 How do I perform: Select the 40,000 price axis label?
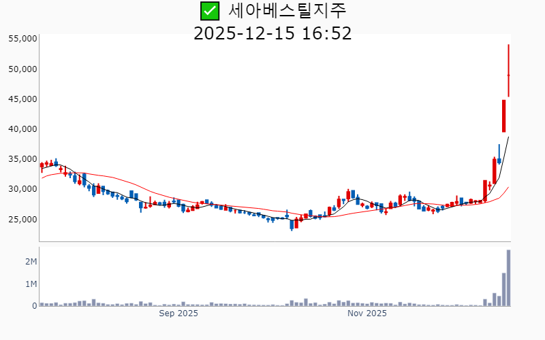(22, 129)
